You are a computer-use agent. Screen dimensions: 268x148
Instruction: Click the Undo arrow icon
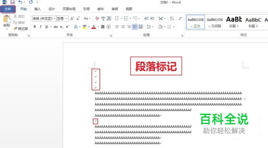(x=21, y=2)
